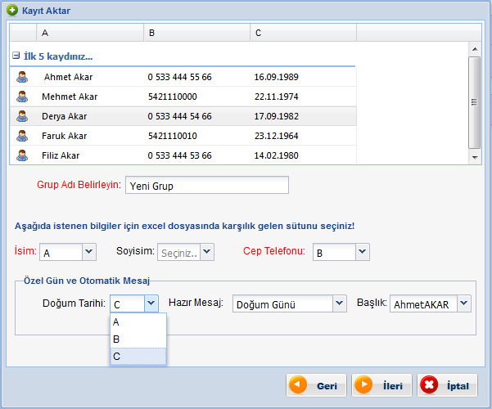The image size is (492, 409).
Task: Open the Hazır Mesaj dropdown
Action: (340, 303)
